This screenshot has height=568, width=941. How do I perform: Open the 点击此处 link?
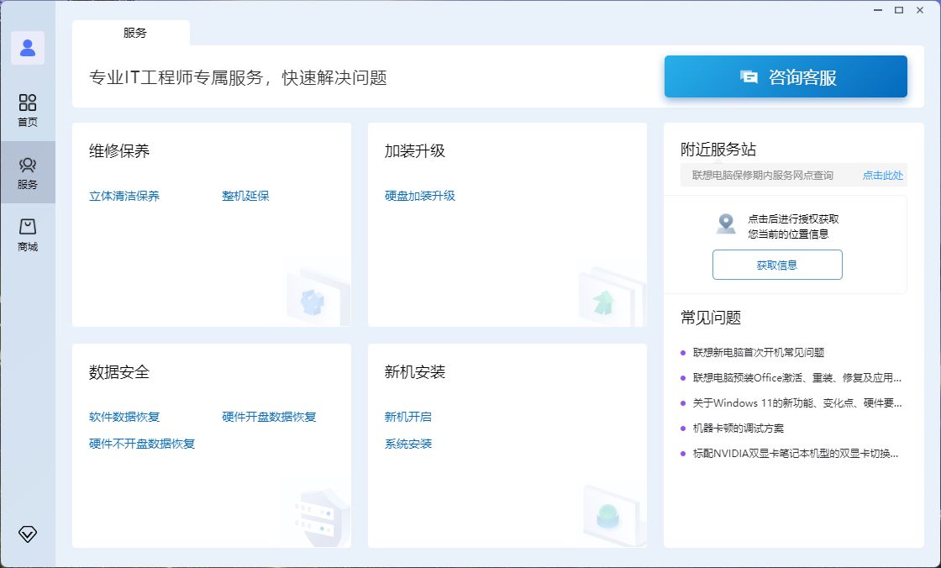[x=882, y=176]
